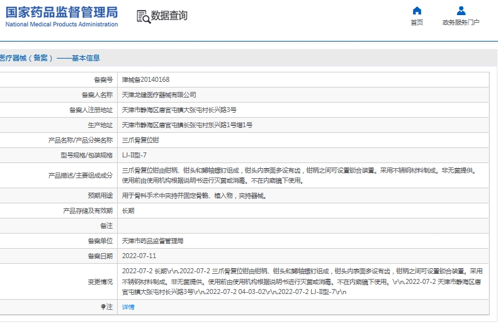498x323 pixels.
Task: Select the 备案单位 label
Action: click(x=100, y=241)
